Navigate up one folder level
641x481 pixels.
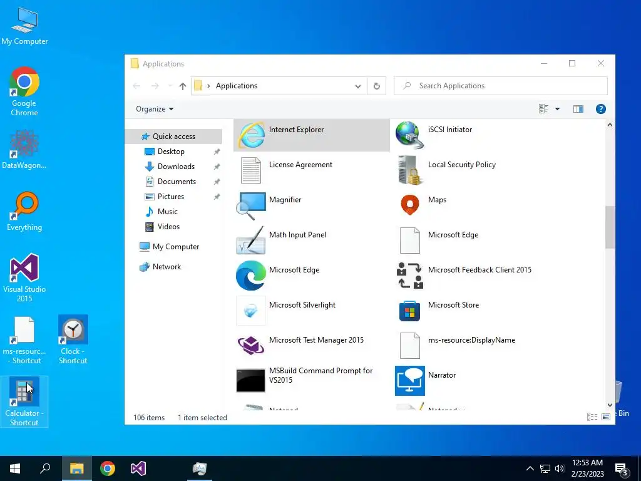(183, 86)
